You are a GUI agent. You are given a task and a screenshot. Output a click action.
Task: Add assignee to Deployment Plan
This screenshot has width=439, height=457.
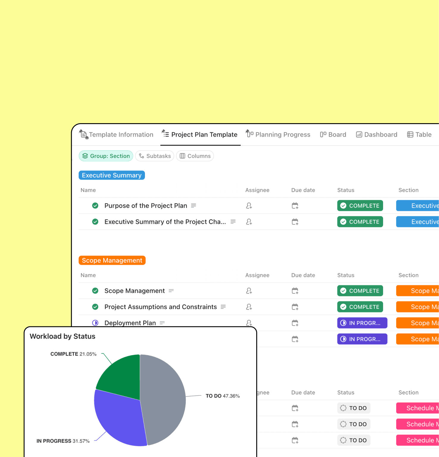[249, 323]
